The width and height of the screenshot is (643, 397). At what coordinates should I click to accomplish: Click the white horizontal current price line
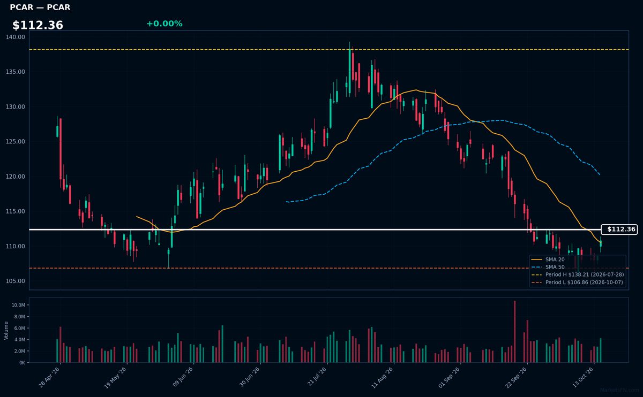click(x=315, y=230)
